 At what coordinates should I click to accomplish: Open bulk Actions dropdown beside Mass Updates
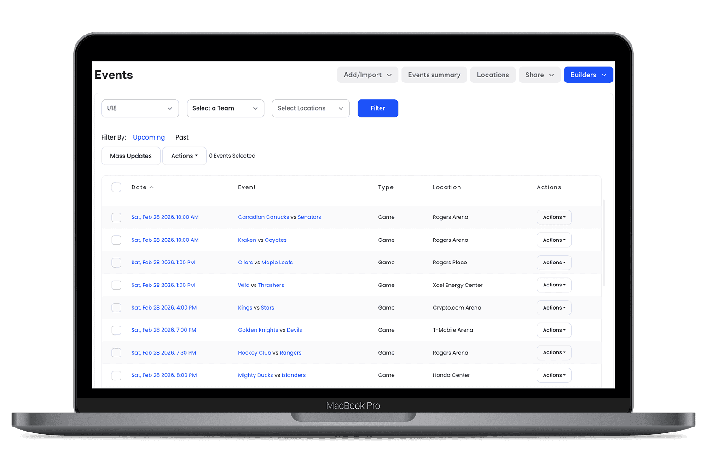click(185, 156)
